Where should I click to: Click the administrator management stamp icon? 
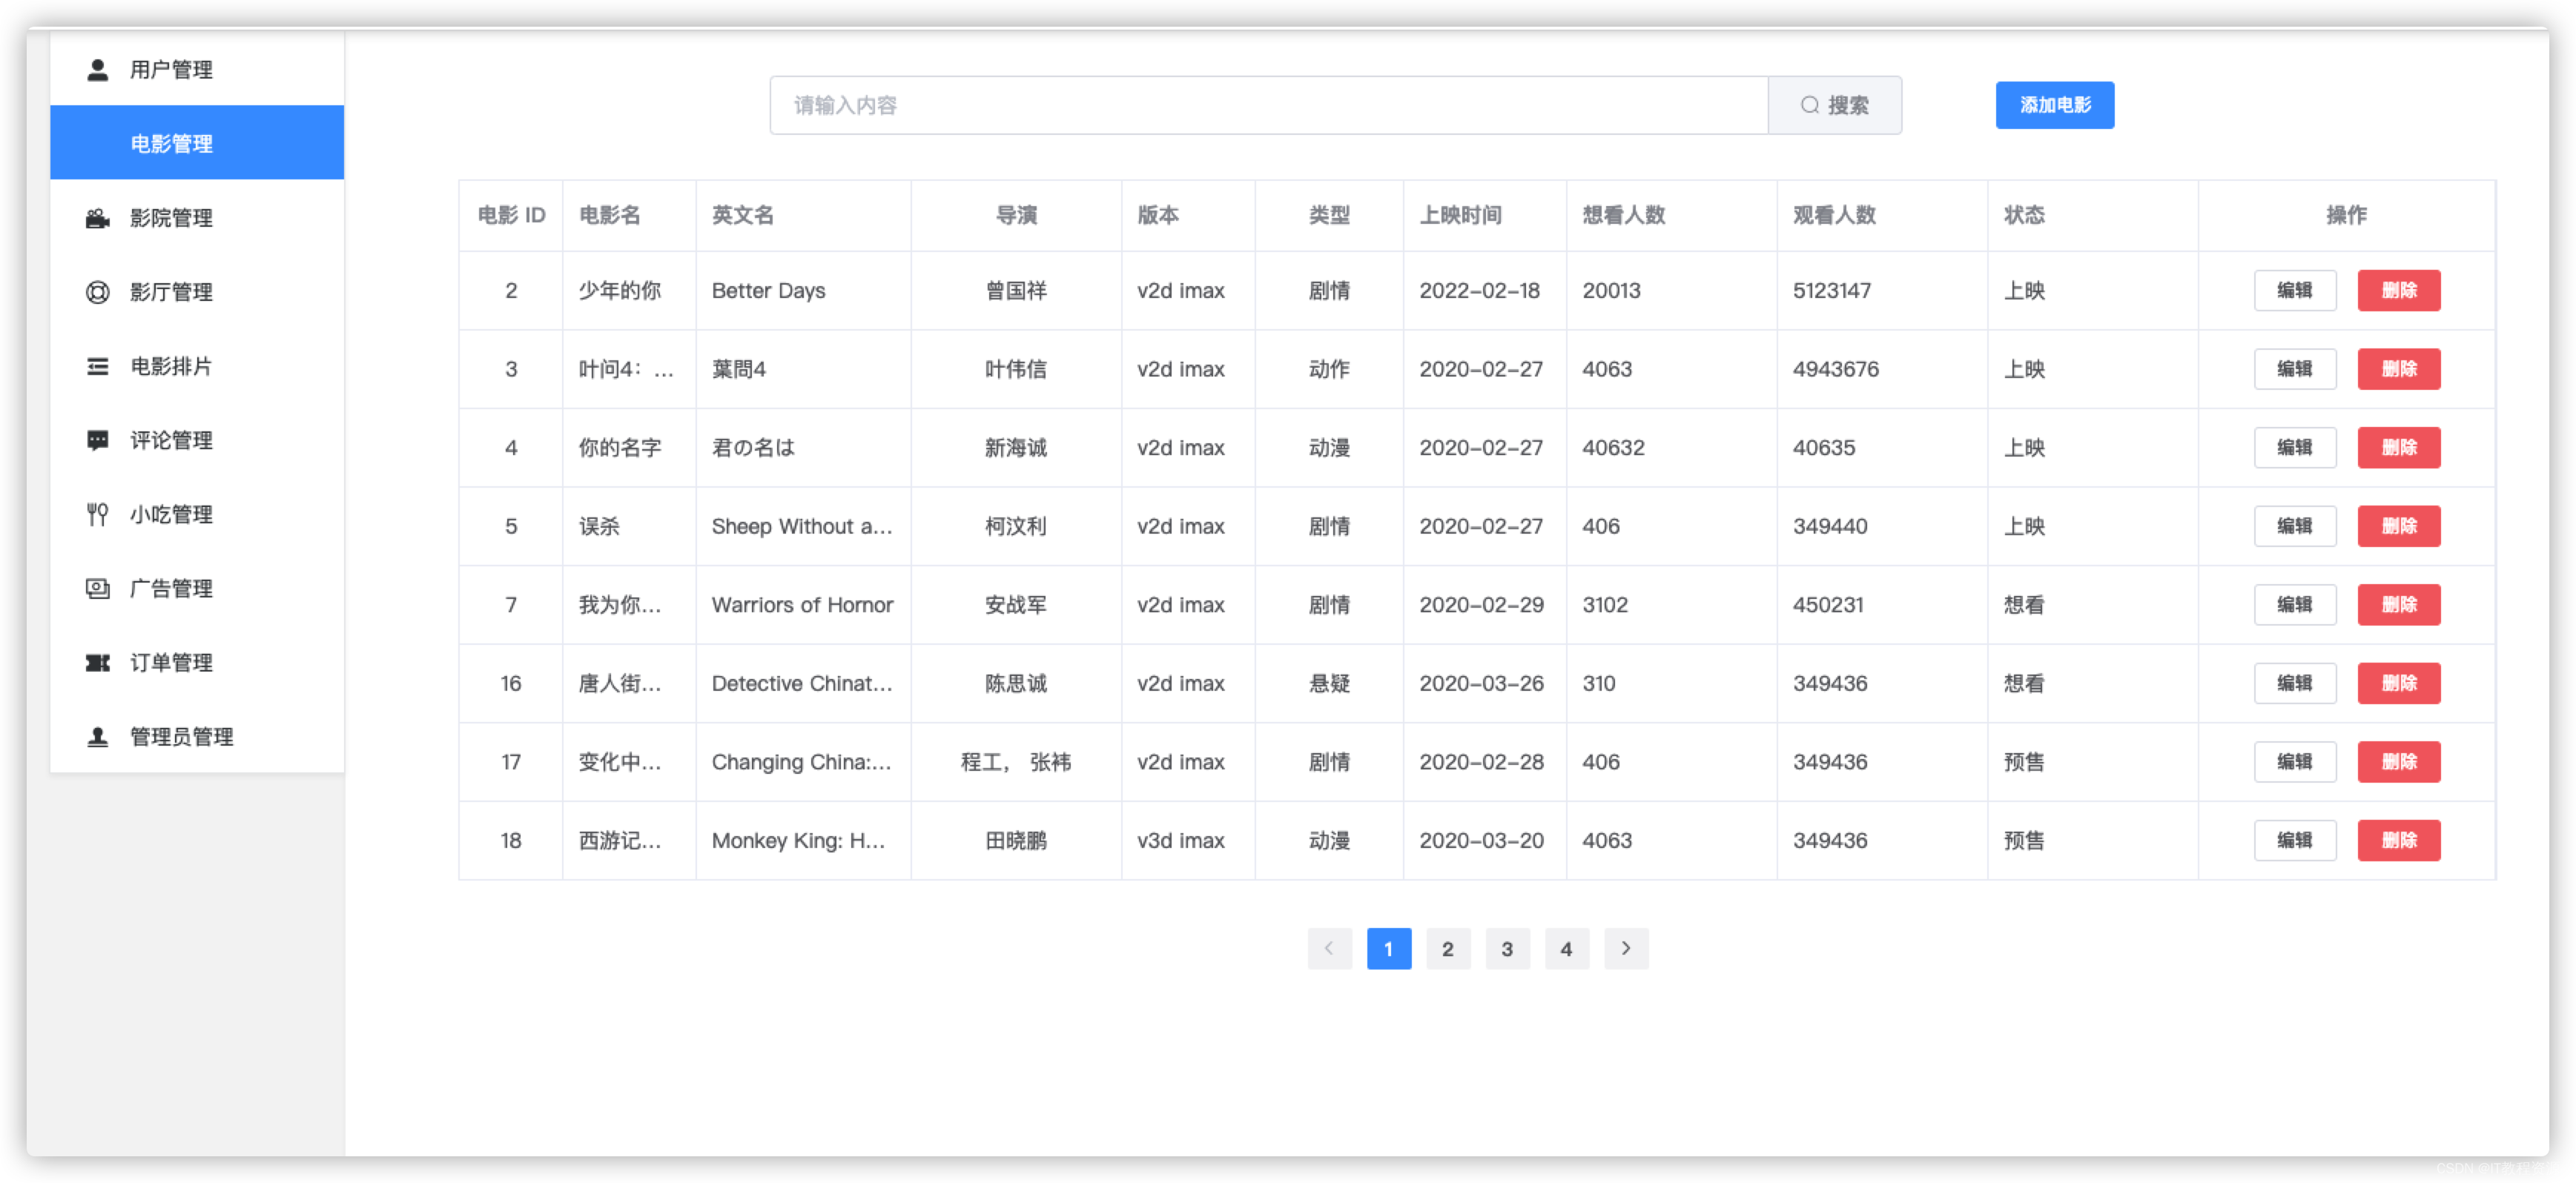[x=97, y=736]
